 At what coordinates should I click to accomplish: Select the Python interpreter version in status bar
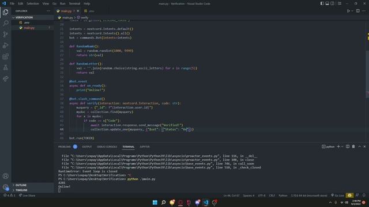tap(309, 195)
